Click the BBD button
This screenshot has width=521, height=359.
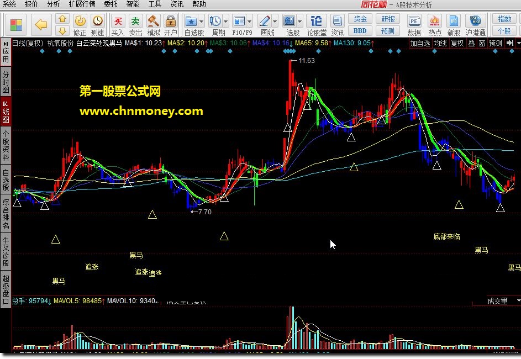pos(360,31)
